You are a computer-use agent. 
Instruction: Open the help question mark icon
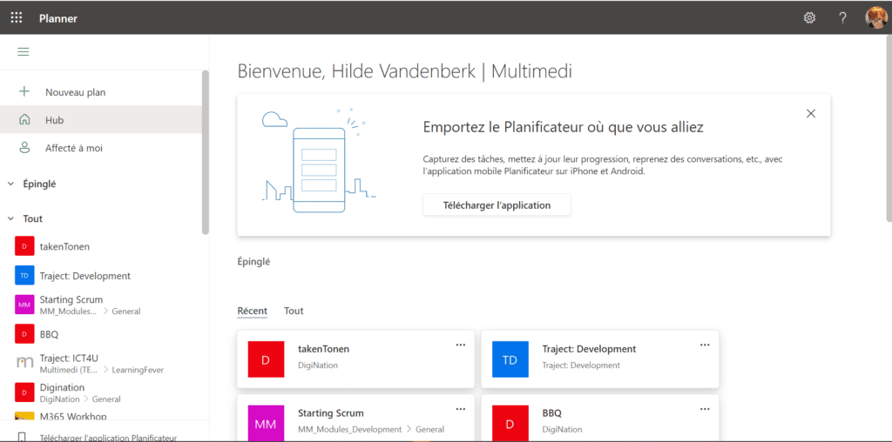[x=842, y=18]
